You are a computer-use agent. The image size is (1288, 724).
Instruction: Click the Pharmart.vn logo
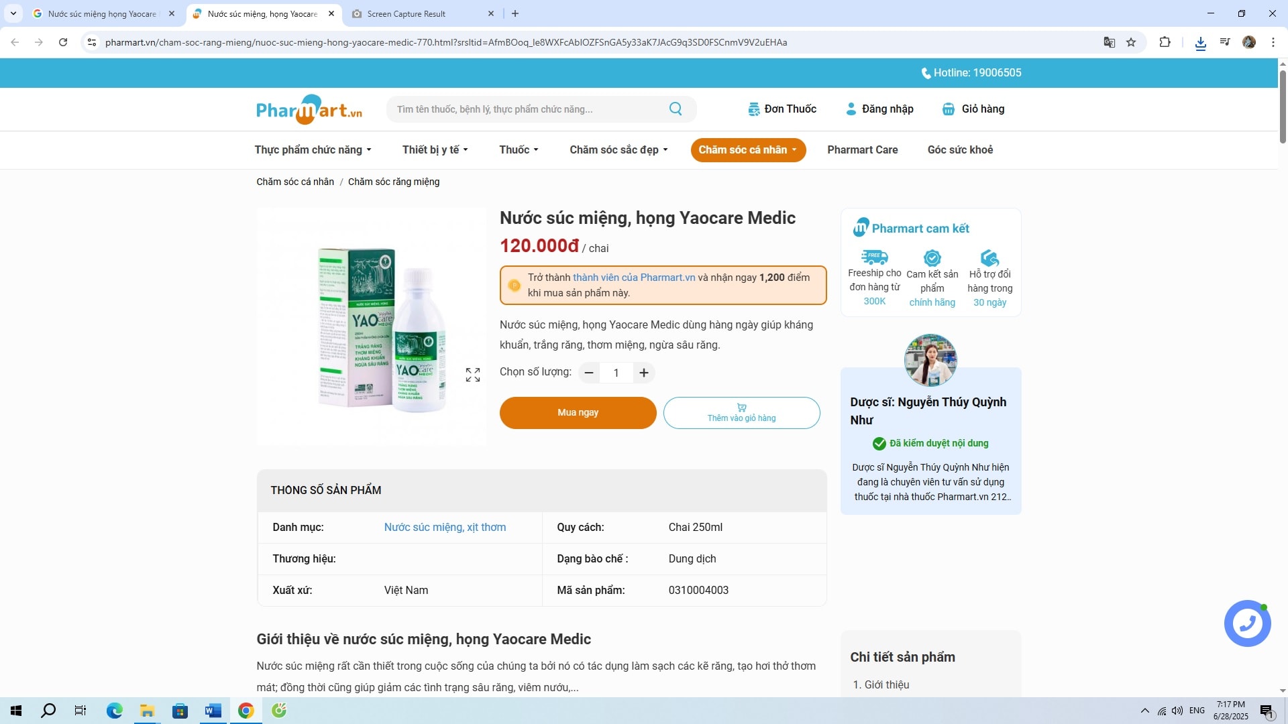[309, 109]
